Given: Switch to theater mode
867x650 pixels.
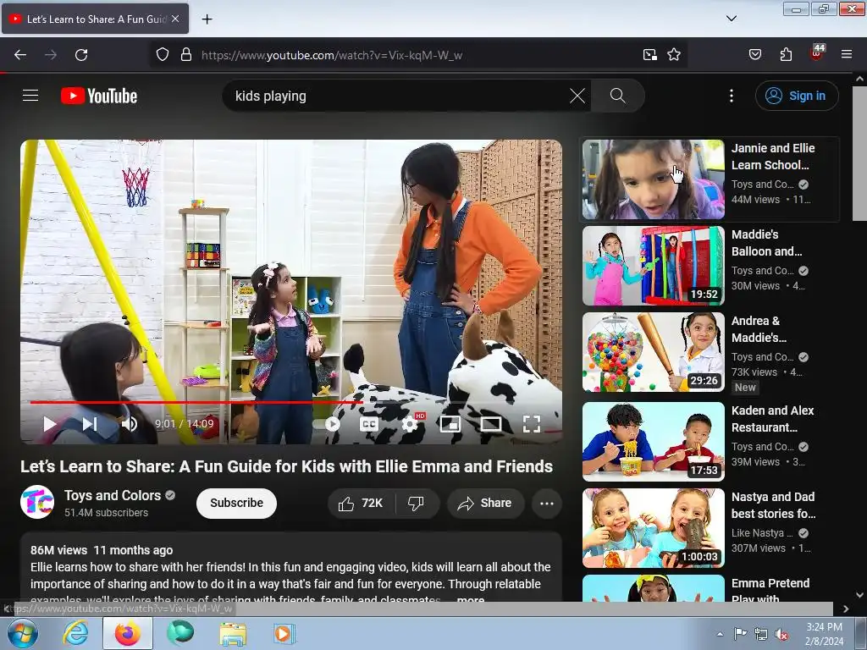Looking at the screenshot, I should 490,424.
